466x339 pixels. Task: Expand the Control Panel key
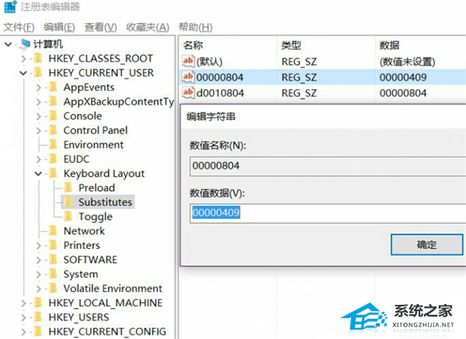(x=39, y=131)
